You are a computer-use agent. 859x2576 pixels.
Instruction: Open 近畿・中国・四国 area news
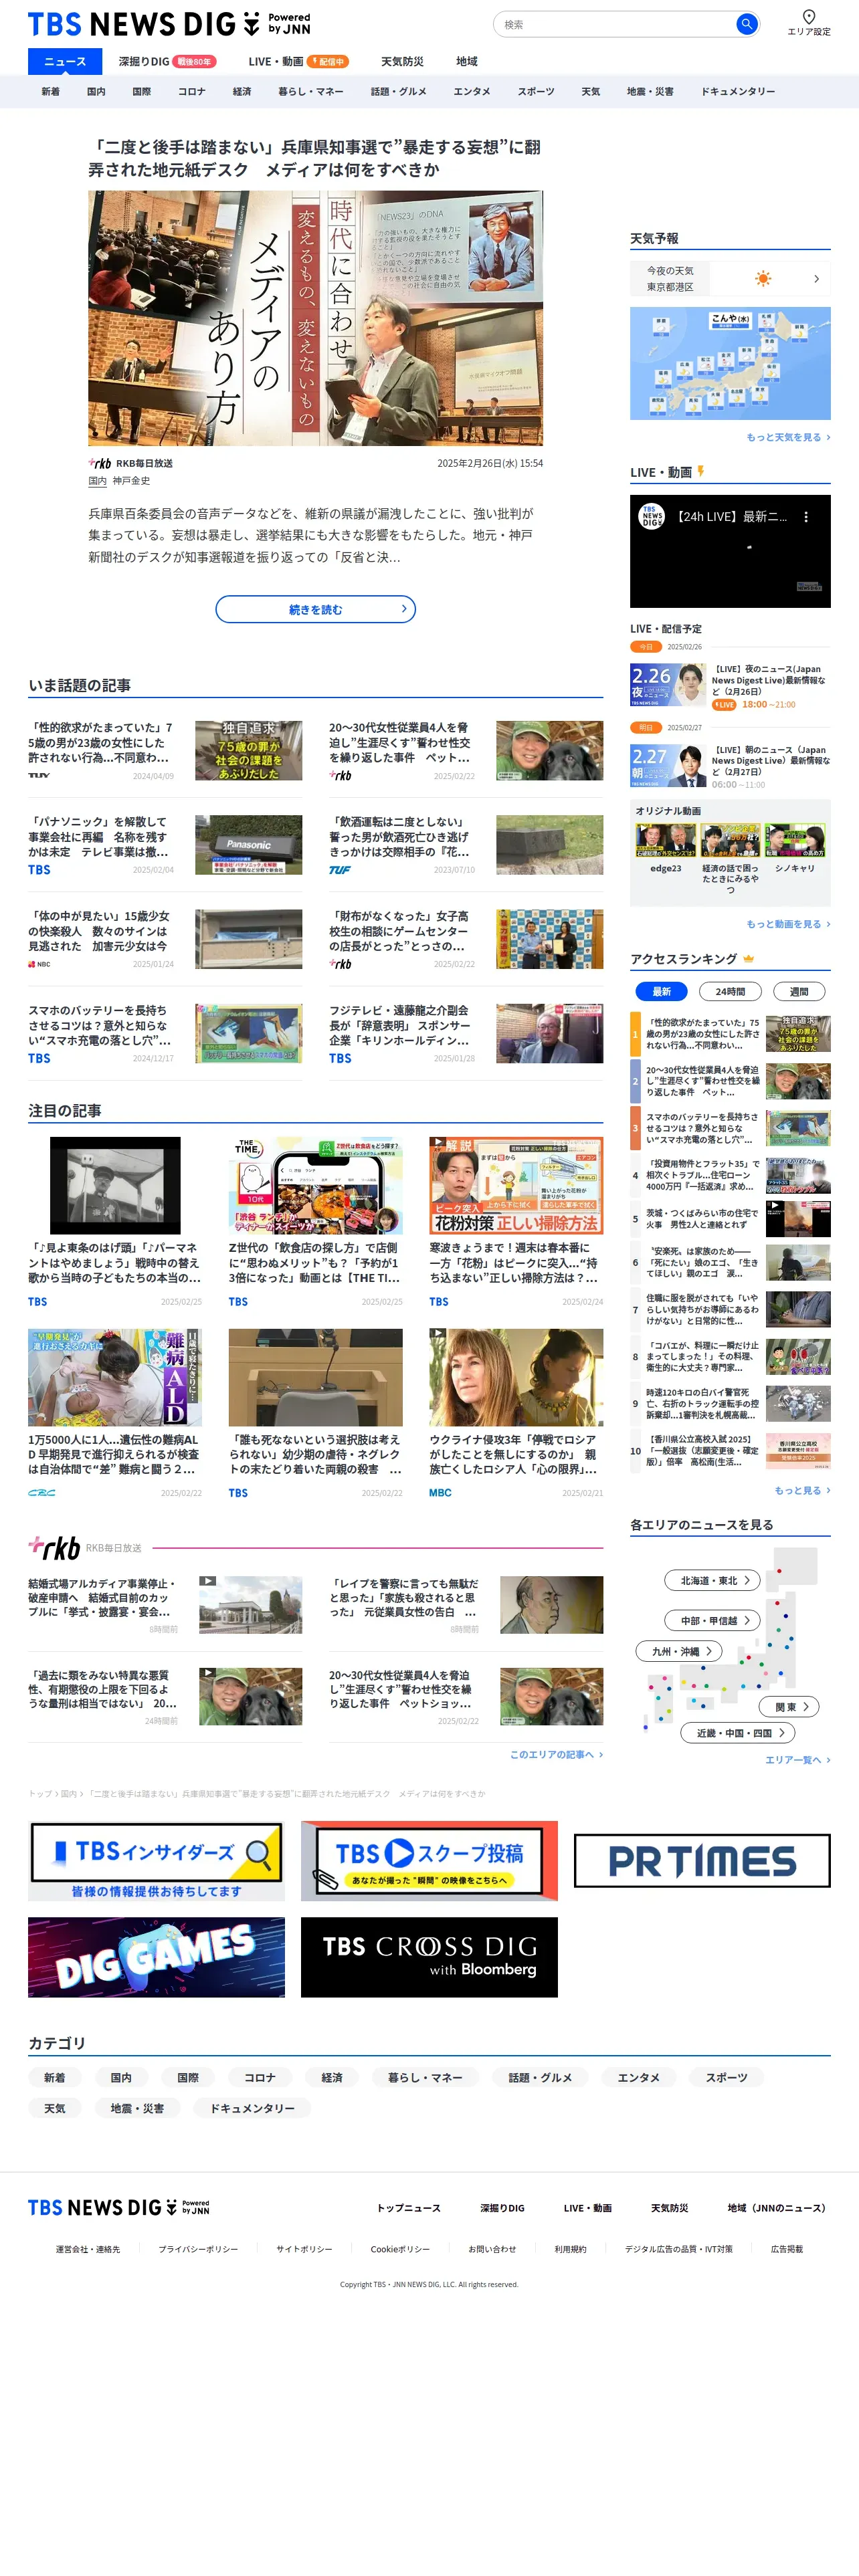(x=738, y=1732)
